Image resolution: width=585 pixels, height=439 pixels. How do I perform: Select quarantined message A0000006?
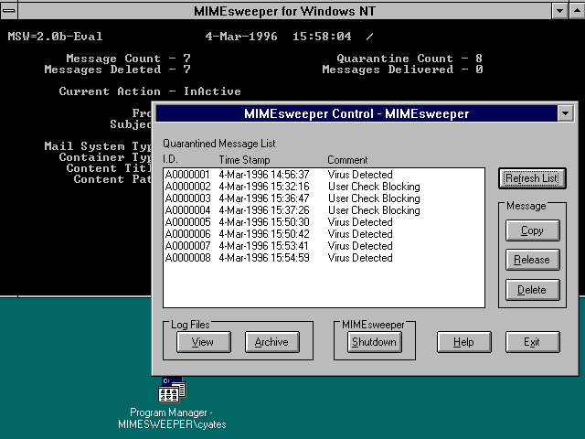point(324,234)
